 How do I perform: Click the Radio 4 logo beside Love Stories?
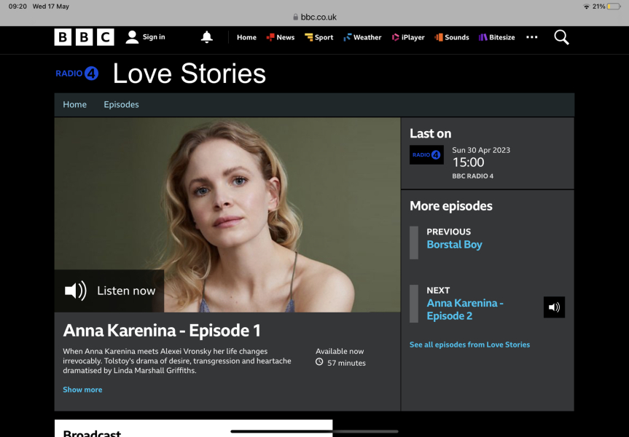[77, 74]
